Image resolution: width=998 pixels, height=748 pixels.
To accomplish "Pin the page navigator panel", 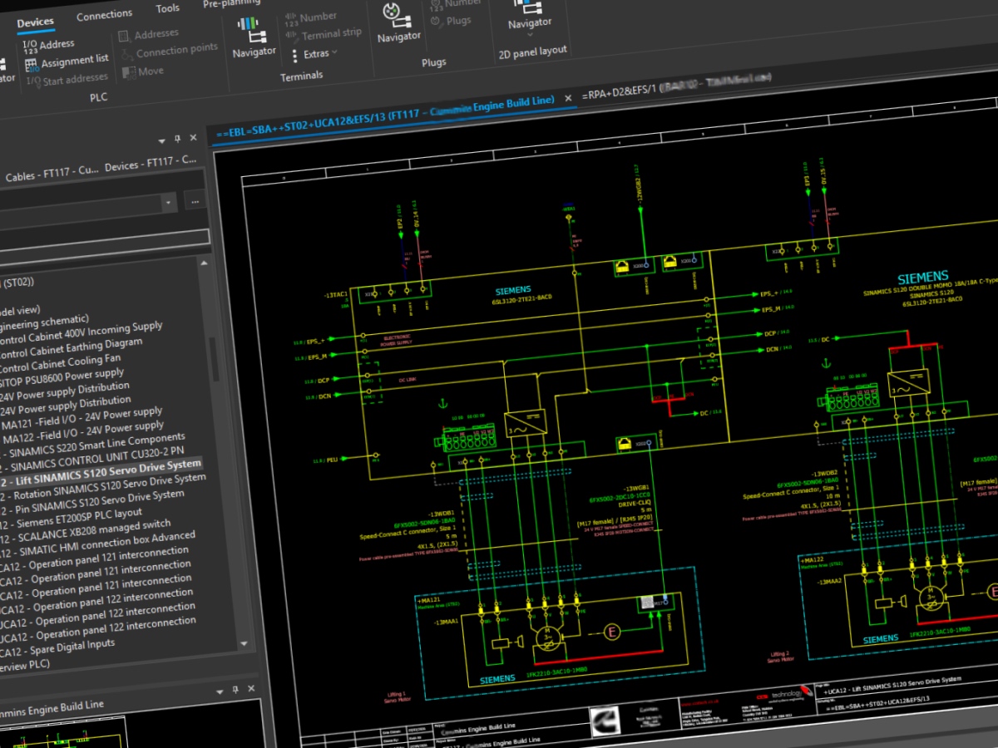I will 177,139.
